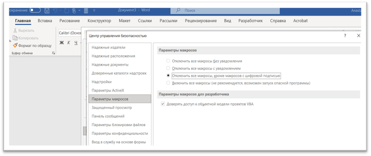The image size is (371, 156).
Task: Click the Redo circular arrow icon
Action: pos(66,11)
